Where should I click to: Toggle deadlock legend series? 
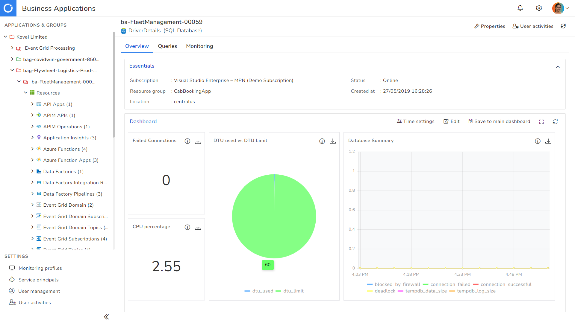click(x=381, y=291)
